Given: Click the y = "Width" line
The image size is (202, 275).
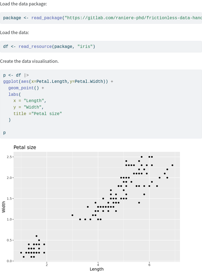Looking at the screenshot, I should 29,107.
